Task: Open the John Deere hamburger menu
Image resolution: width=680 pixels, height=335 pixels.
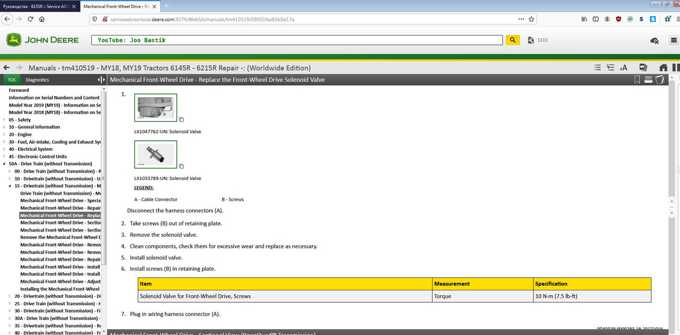Action: click(x=674, y=40)
